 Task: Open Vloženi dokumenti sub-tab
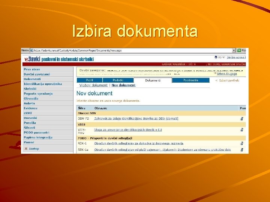pyautogui.click(x=93, y=85)
